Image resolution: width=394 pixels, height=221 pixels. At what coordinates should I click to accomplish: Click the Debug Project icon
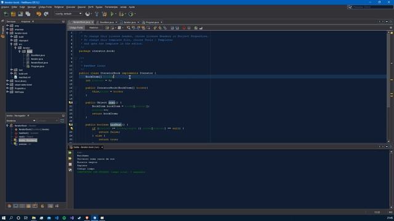[x=121, y=14]
